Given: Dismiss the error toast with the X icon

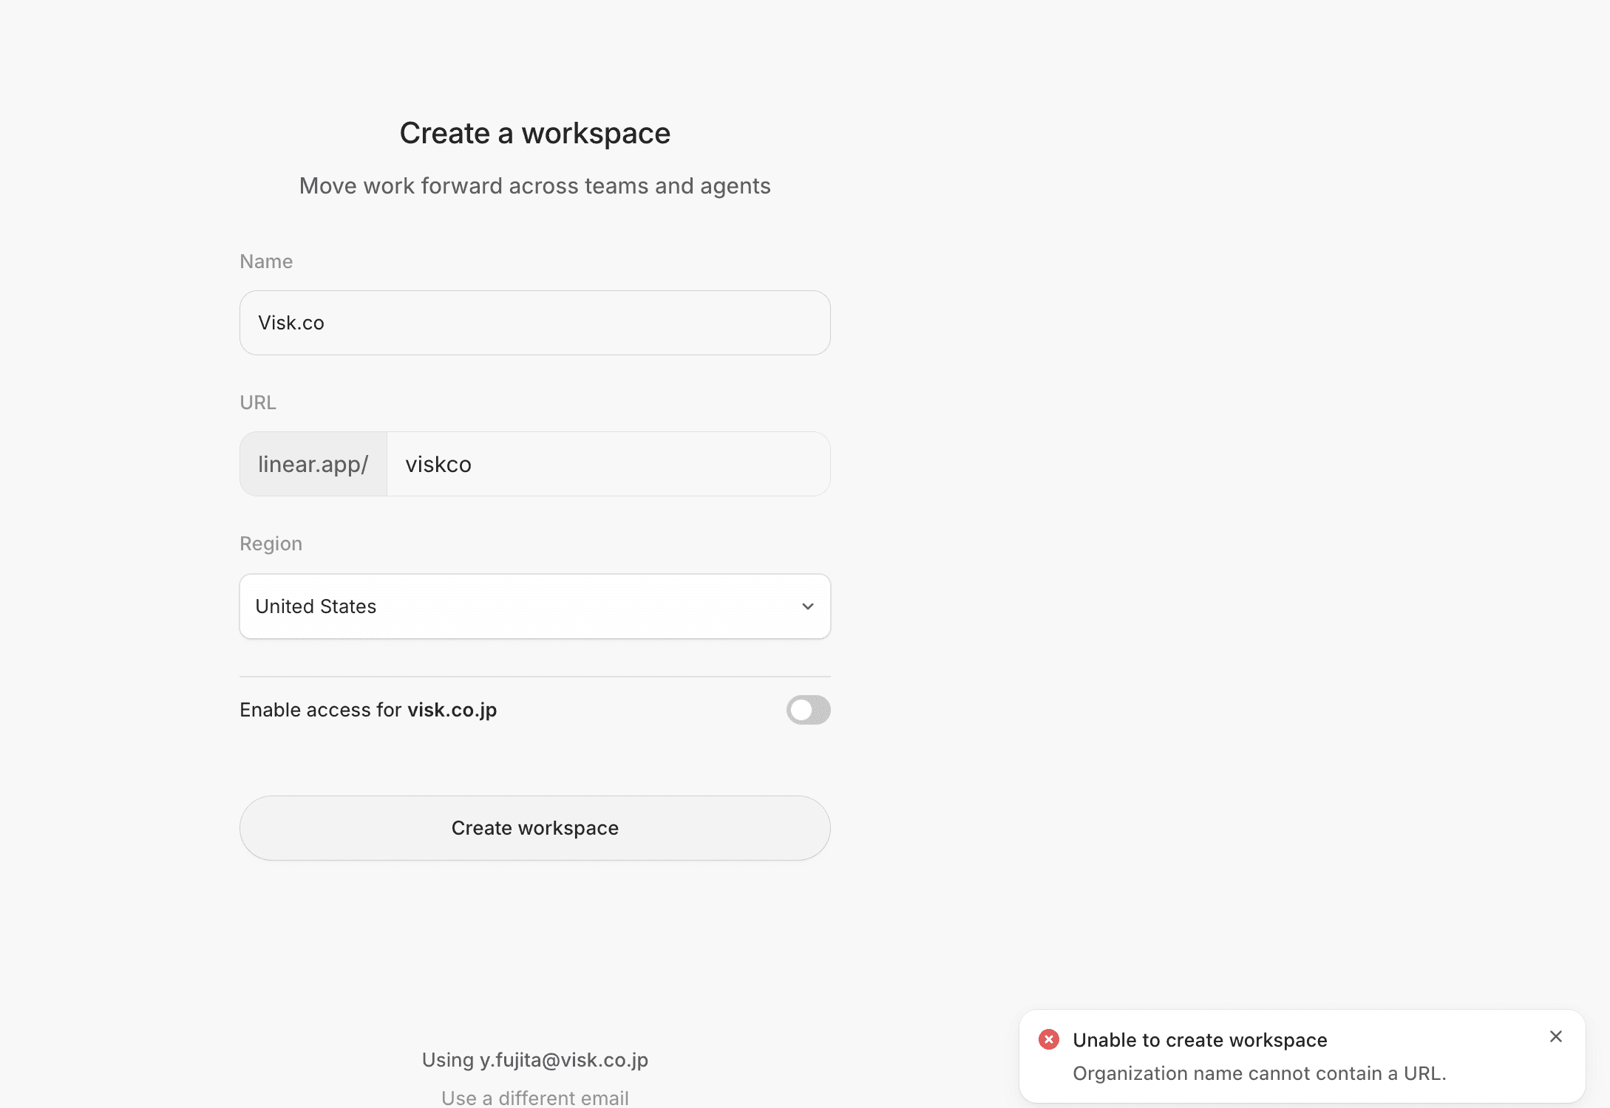Looking at the screenshot, I should tap(1555, 1036).
